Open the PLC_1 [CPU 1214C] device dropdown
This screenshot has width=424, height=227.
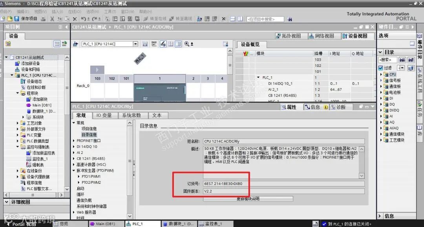(x=135, y=44)
